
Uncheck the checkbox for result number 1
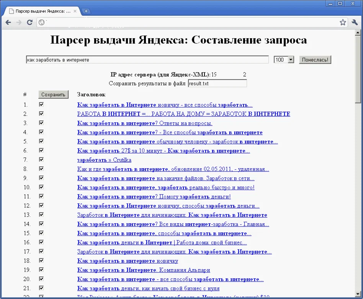pos(41,104)
